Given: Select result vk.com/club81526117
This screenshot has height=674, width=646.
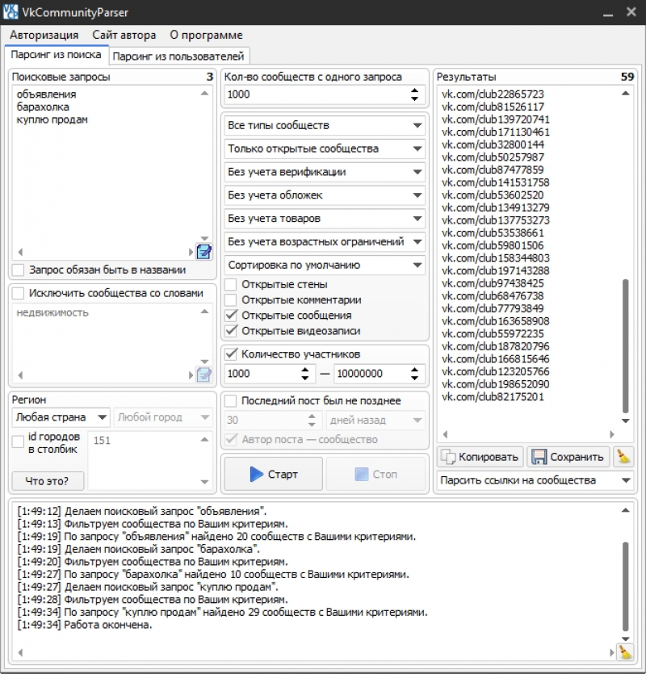Looking at the screenshot, I should click(x=493, y=107).
